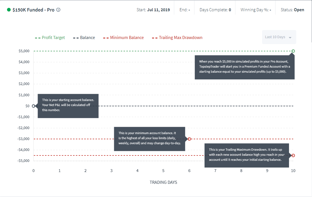Click trading day 1 on x-axis
Screen dimensions: 312x197
click(59, 171)
